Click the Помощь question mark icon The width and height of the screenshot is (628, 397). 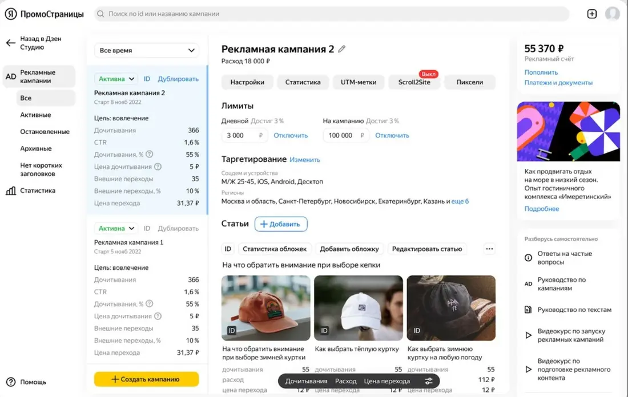point(11,382)
